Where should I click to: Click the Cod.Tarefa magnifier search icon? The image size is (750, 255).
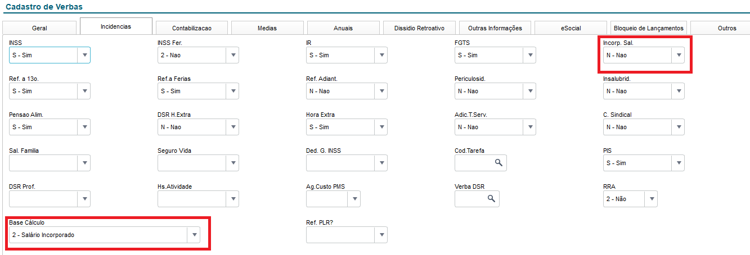[498, 163]
